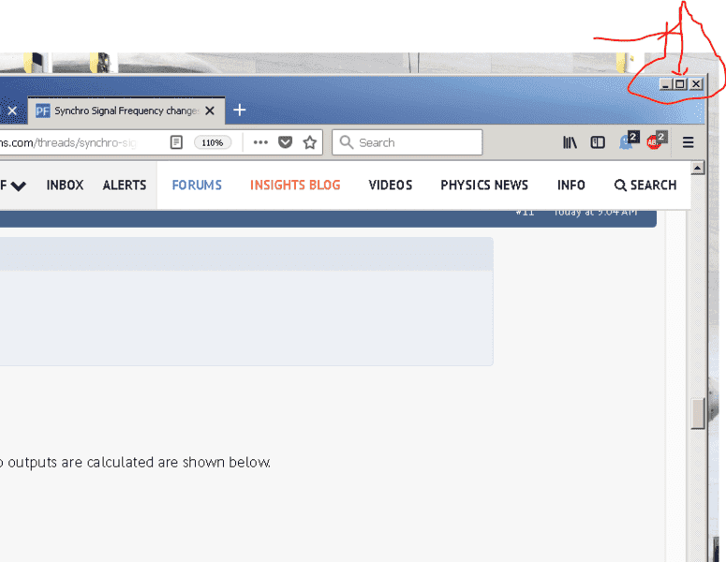Close the partly hidden leftmost tab
The width and height of the screenshot is (726, 562).
point(12,111)
